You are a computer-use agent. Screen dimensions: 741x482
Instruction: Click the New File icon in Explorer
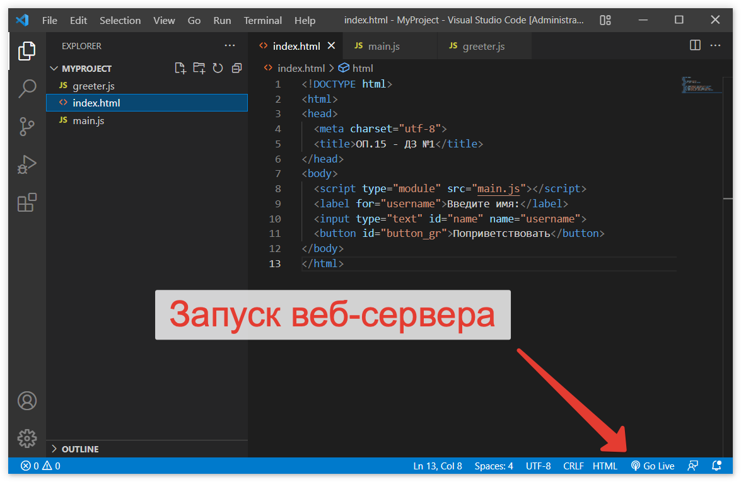(180, 69)
